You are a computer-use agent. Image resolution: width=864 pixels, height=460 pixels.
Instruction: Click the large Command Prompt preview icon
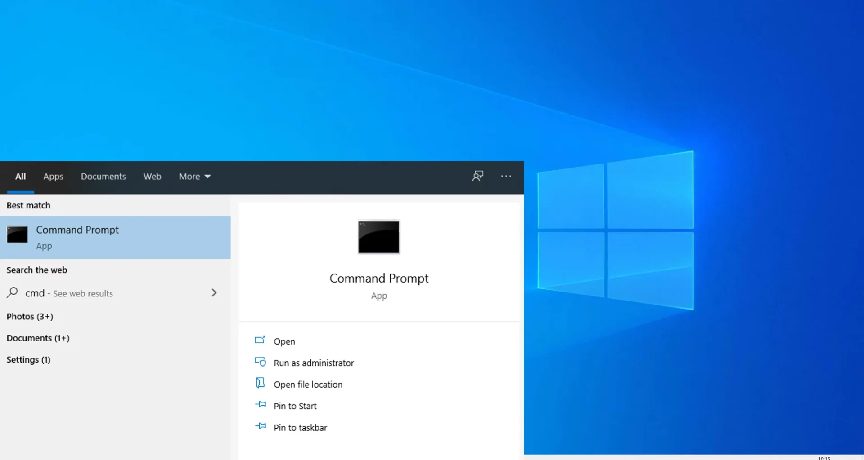379,237
